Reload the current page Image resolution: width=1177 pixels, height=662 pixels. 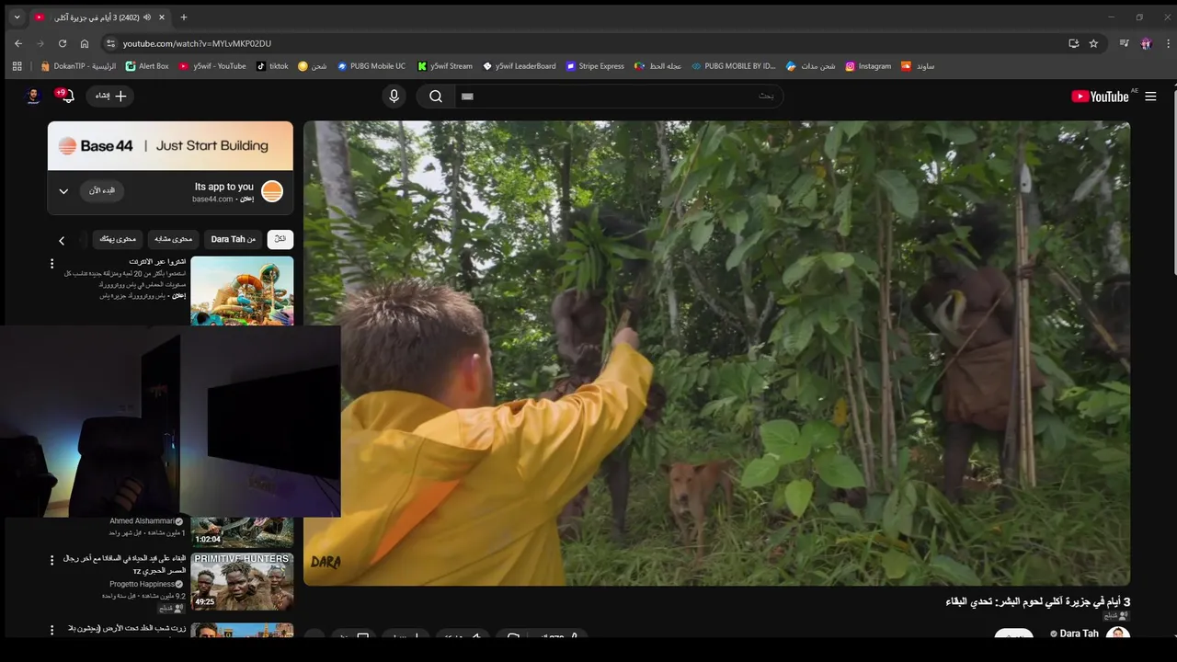[x=63, y=43]
